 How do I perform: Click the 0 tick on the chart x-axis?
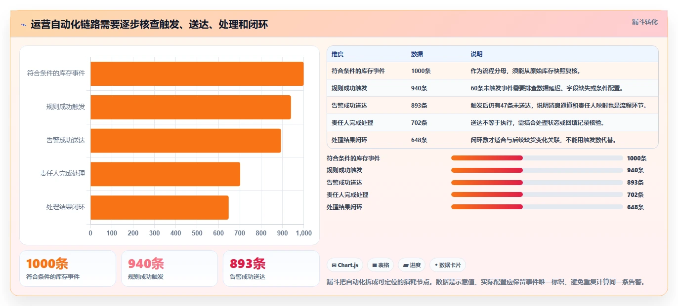[x=90, y=233]
